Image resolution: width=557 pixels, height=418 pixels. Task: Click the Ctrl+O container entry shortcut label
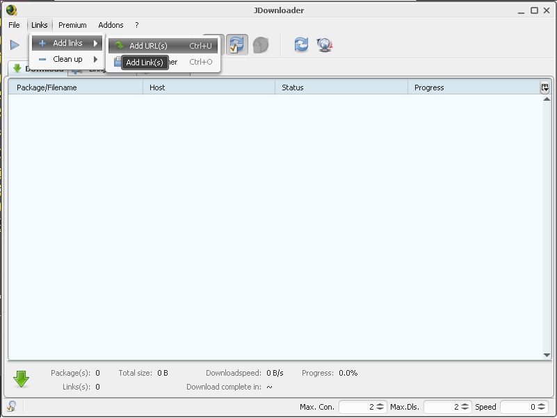pos(201,62)
